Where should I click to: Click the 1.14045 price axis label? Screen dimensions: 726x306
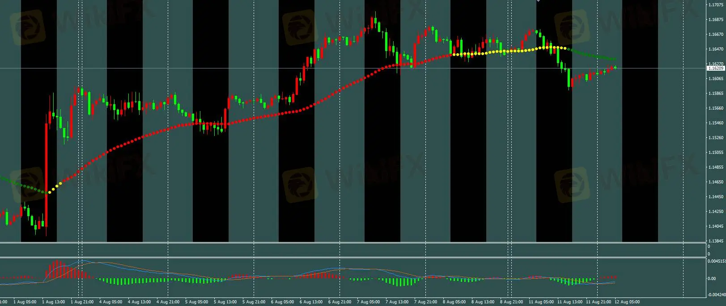click(716, 226)
